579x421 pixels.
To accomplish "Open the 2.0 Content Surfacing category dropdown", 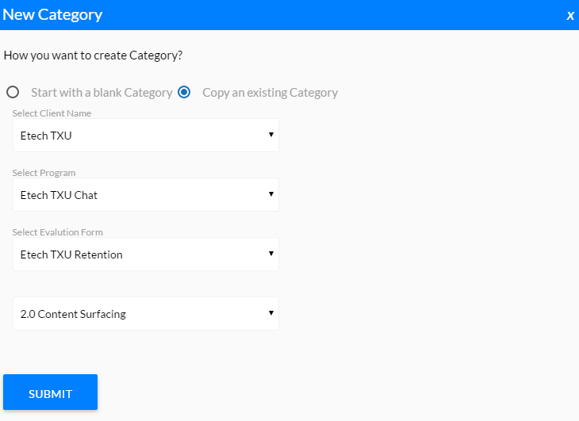I will click(146, 313).
